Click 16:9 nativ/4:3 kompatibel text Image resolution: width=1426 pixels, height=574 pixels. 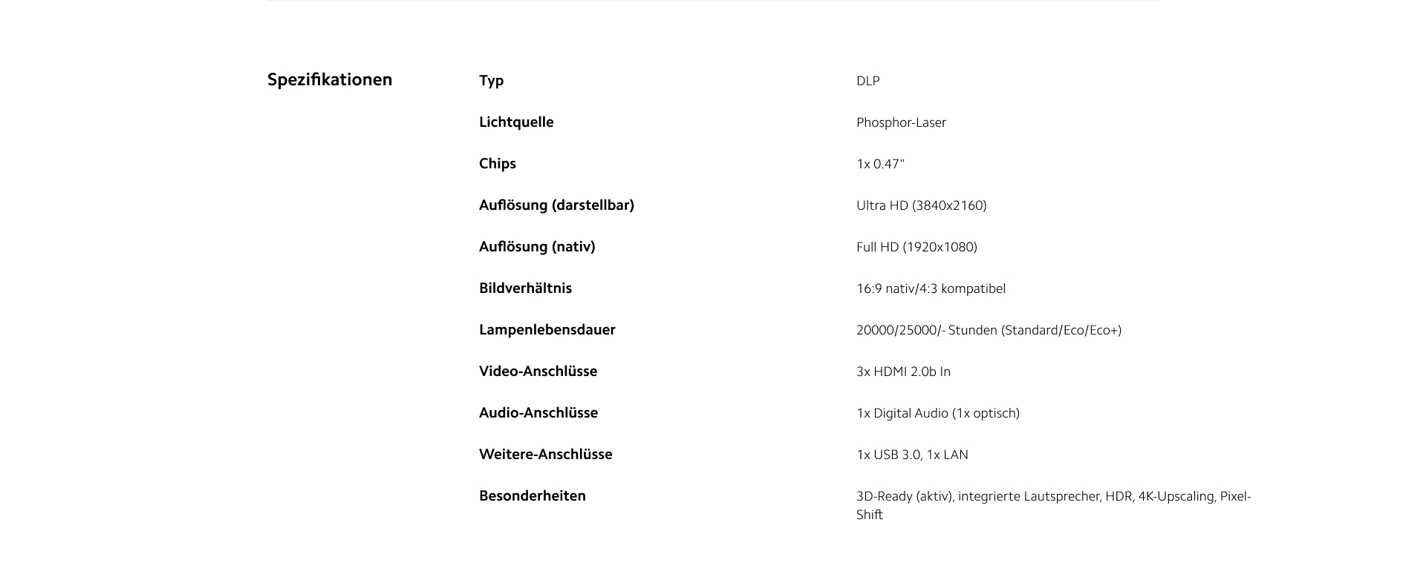coord(931,288)
